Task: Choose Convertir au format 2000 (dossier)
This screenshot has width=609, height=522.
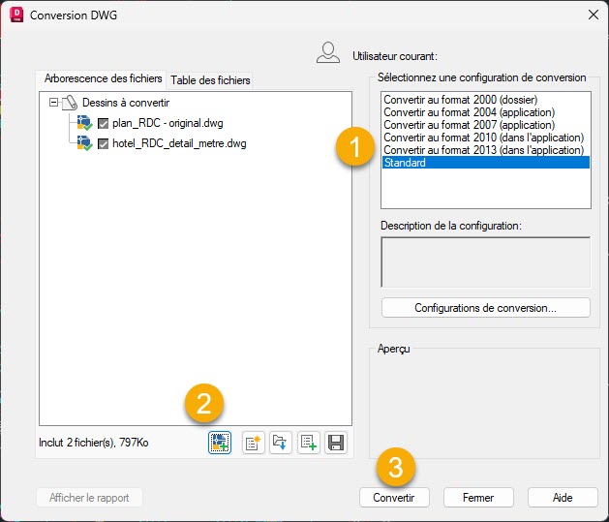Action: [x=460, y=100]
